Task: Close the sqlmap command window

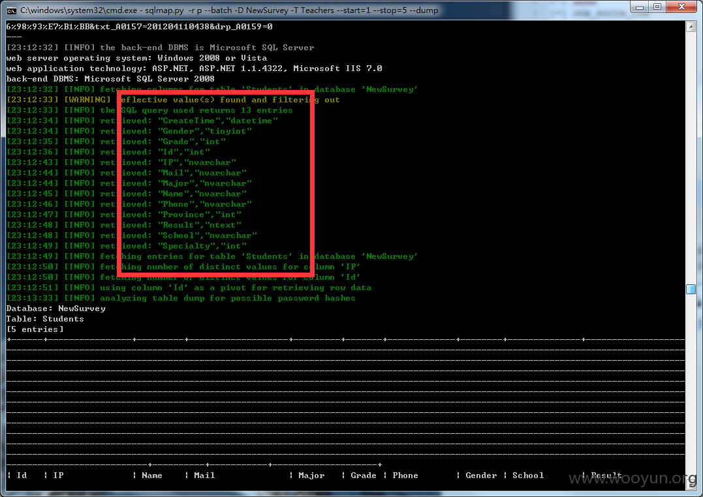Action: (681, 7)
